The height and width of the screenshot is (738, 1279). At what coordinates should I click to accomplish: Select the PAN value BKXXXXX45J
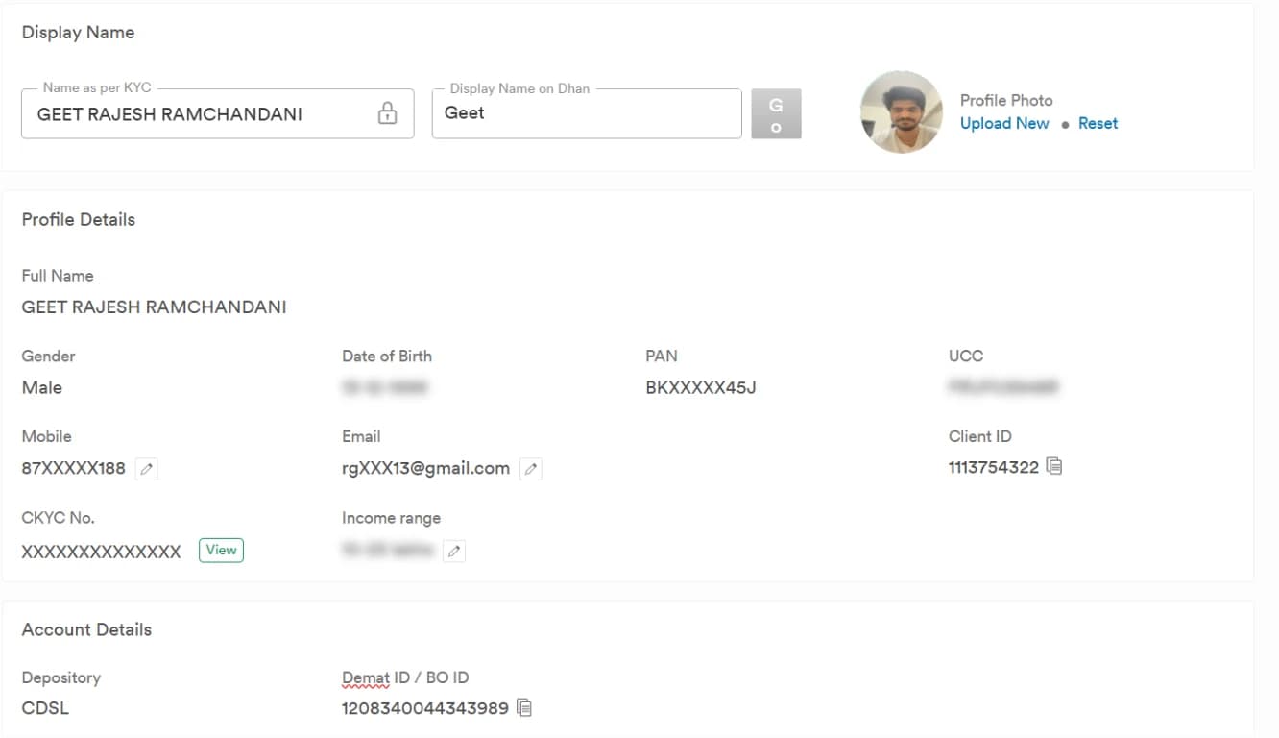701,388
